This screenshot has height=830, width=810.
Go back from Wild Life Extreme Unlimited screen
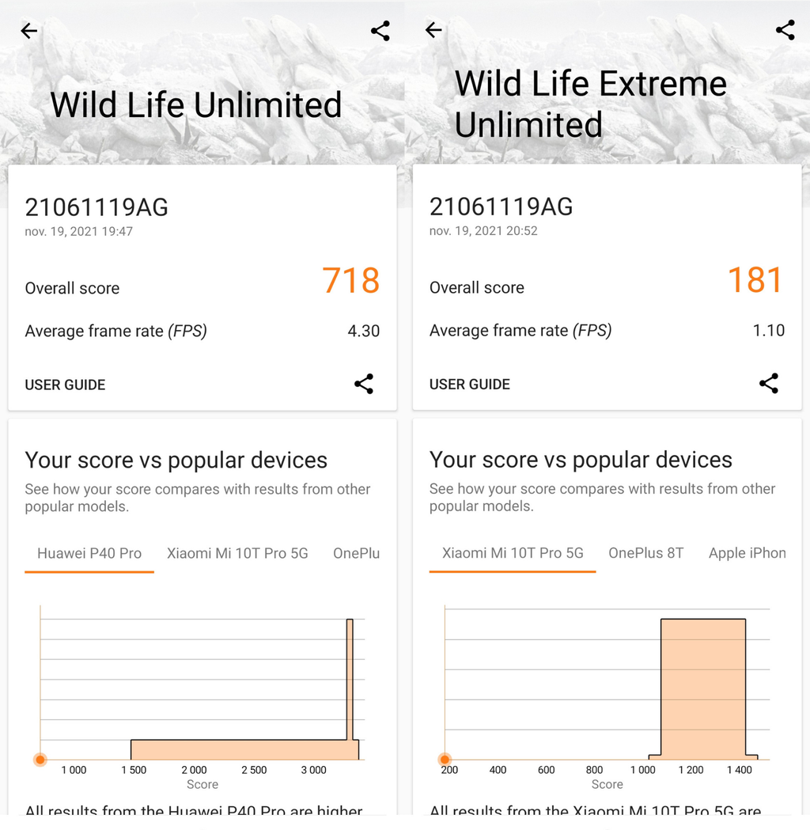click(433, 30)
